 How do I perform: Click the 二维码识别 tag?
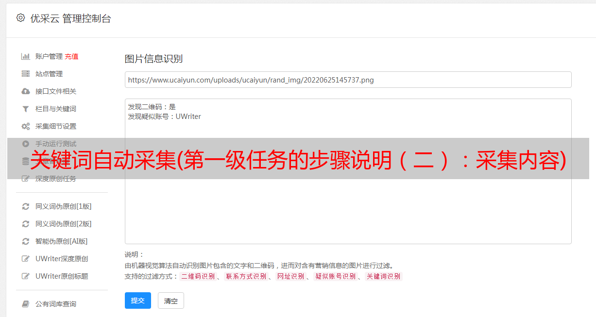pyautogui.click(x=198, y=276)
